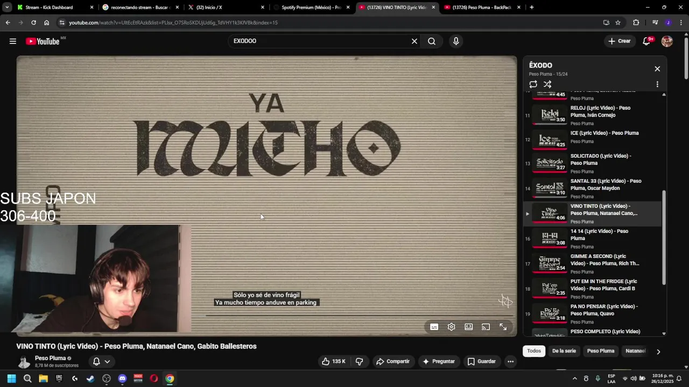Image resolution: width=689 pixels, height=387 pixels.
Task: Play PUT EM IN THE FRIDGE from playlist
Action: [x=592, y=289]
